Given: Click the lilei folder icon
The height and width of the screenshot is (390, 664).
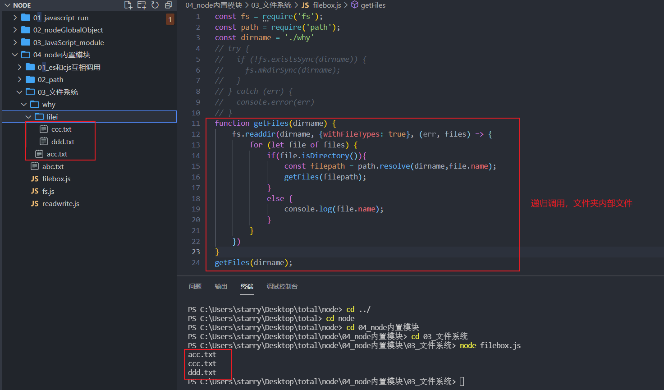Looking at the screenshot, I should 39,117.
